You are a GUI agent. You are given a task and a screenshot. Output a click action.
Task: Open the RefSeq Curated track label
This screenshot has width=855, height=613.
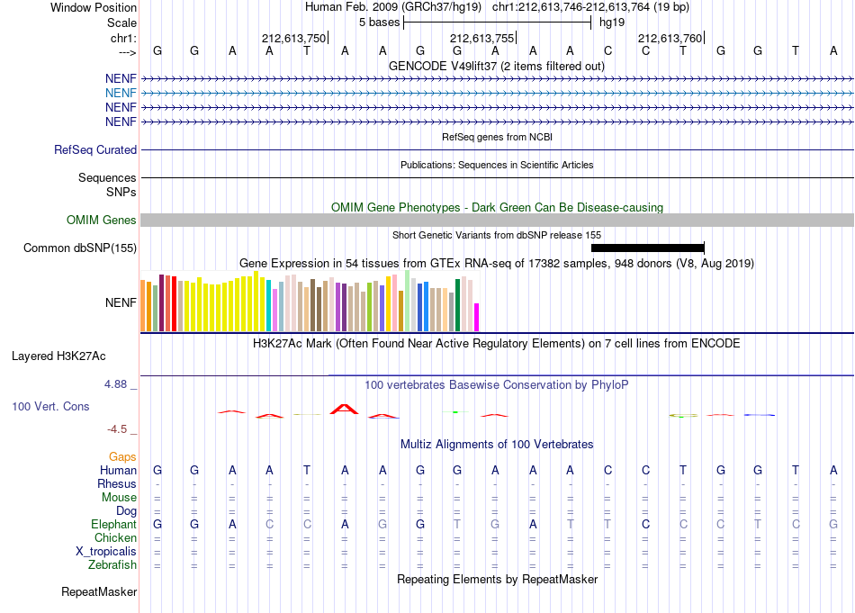tap(95, 150)
